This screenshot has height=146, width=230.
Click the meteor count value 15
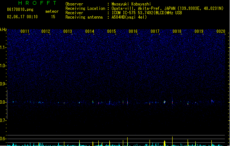point(53,17)
